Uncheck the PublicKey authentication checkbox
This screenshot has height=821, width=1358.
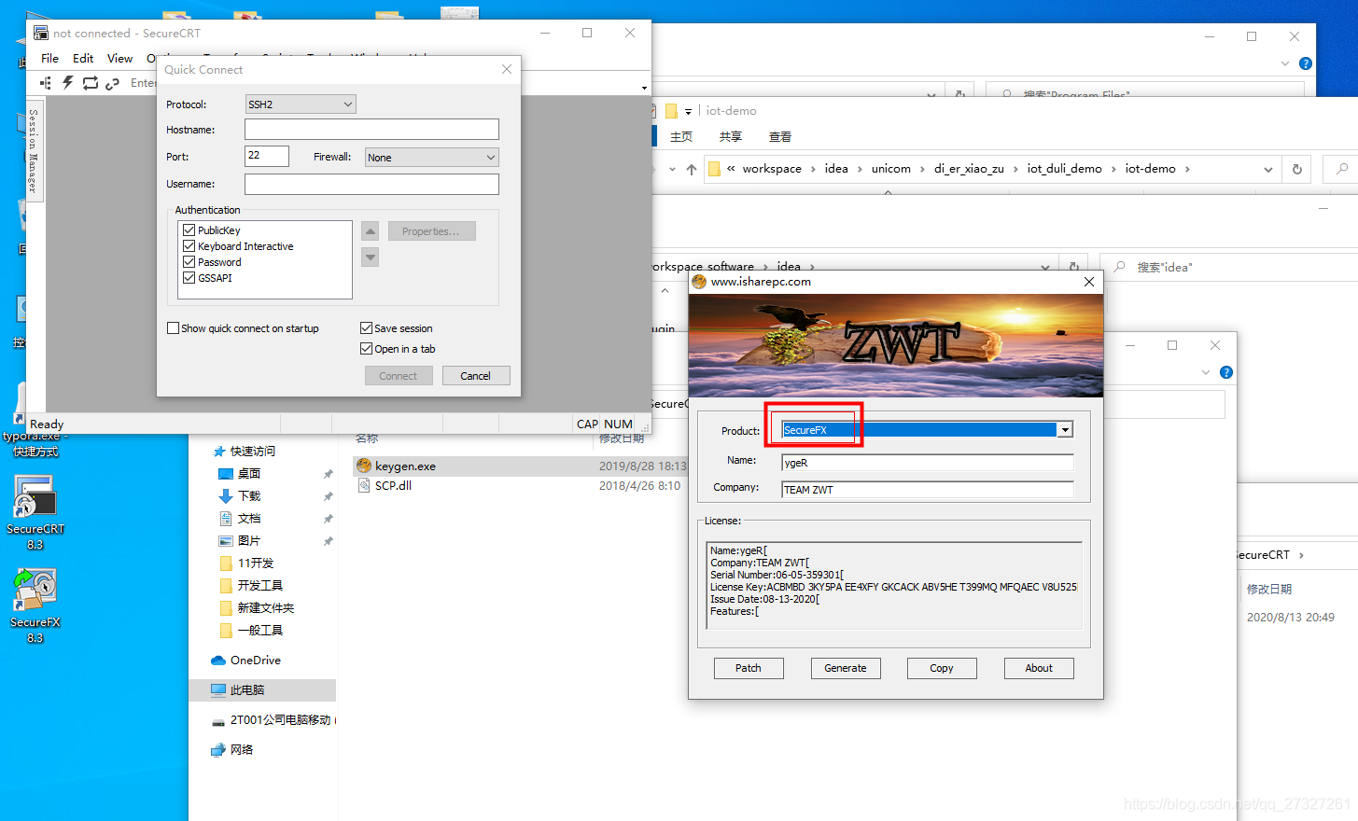(x=189, y=230)
